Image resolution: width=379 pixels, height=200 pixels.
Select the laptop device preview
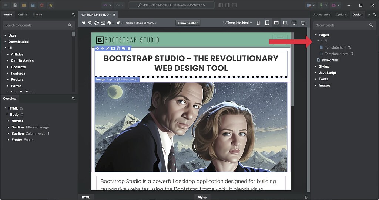(285, 23)
